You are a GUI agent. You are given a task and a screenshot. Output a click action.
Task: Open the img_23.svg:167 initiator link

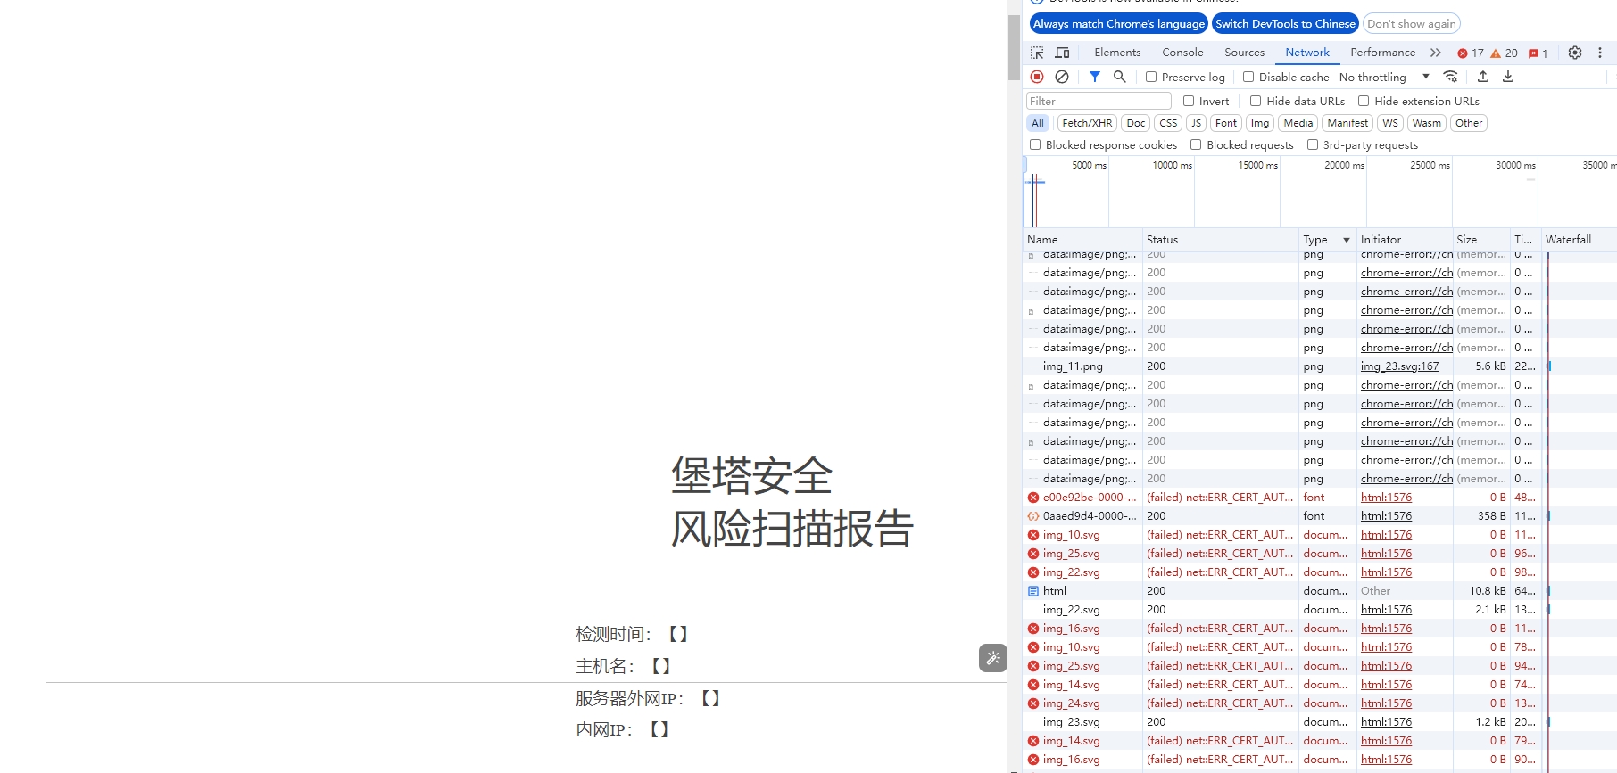(1399, 366)
